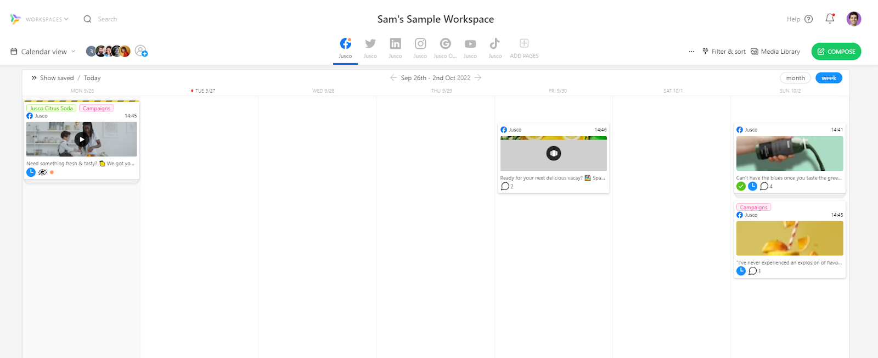Open the Calendar view dropdown
Screen dimensions: 878x358
click(x=43, y=52)
